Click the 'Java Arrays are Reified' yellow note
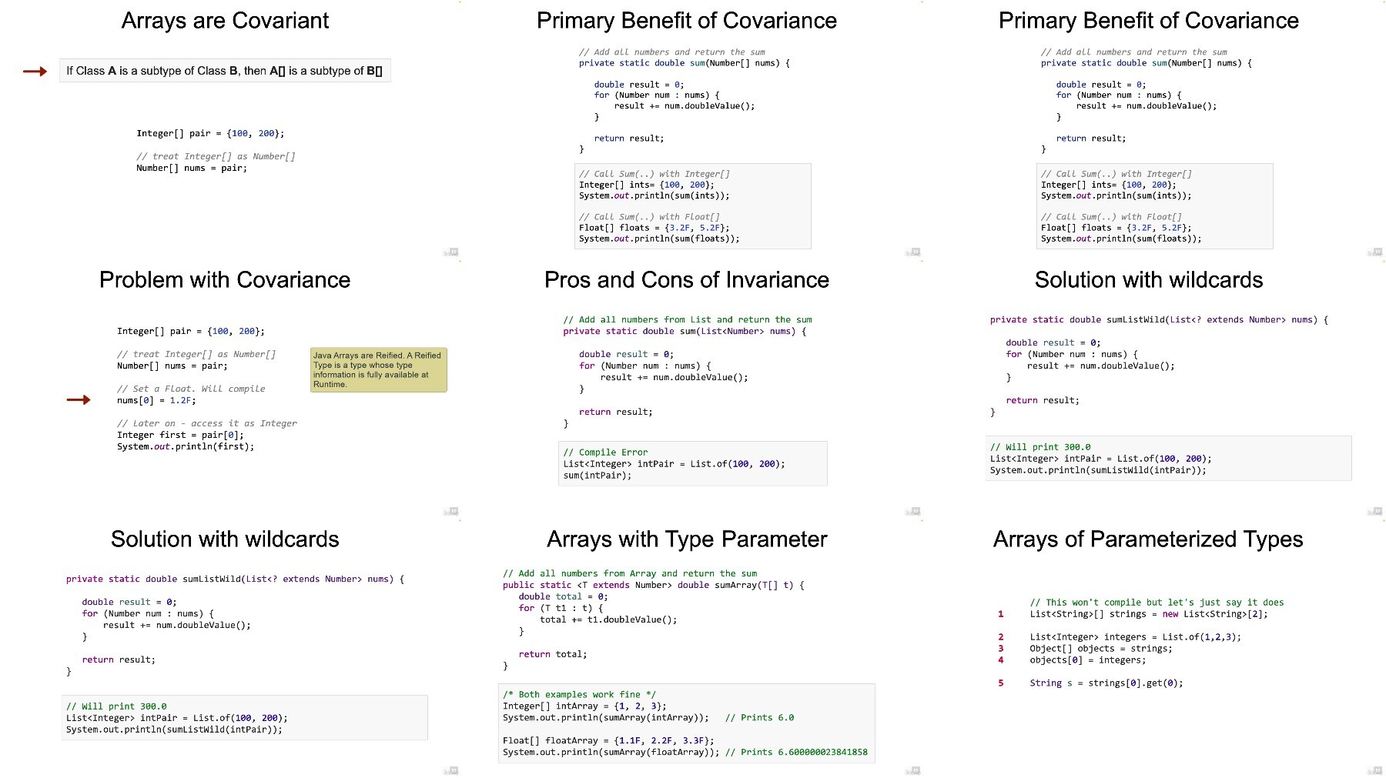1386x778 pixels. click(378, 370)
